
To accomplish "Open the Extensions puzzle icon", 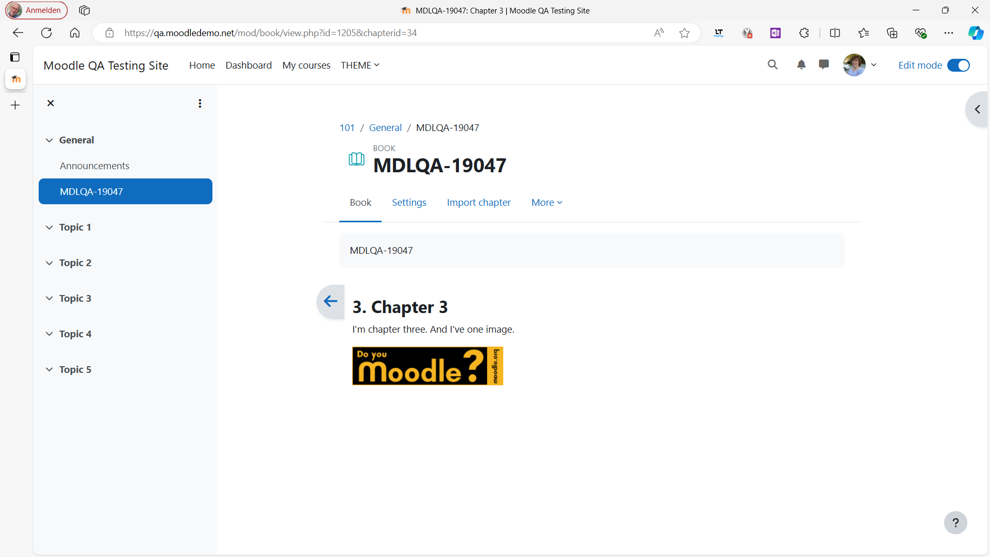I will pyautogui.click(x=804, y=33).
